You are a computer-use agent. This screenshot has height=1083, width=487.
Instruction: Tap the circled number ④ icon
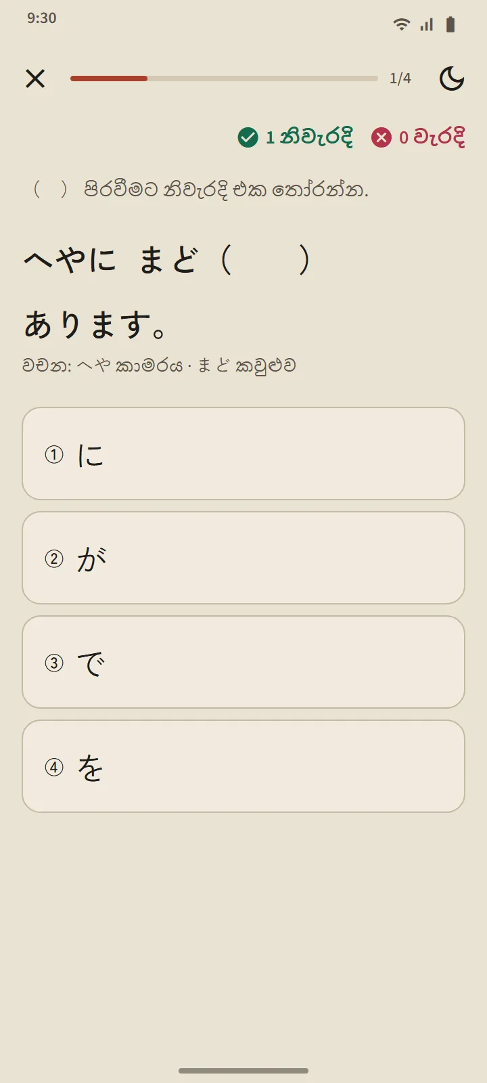pos(54,767)
